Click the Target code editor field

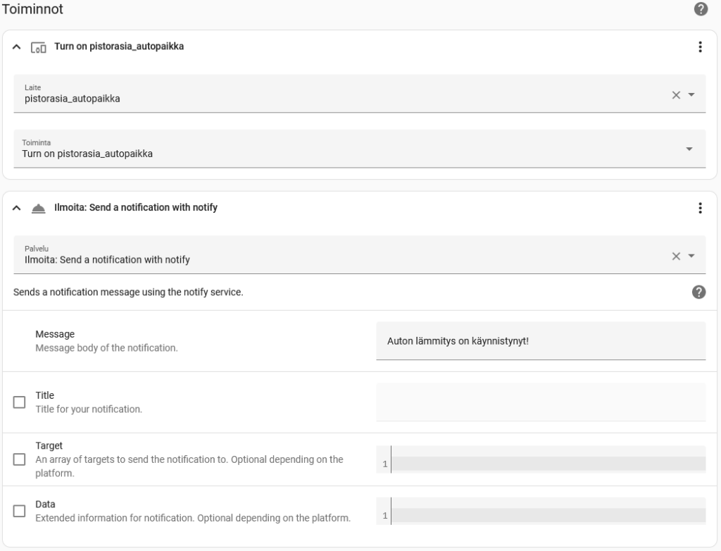click(541, 459)
